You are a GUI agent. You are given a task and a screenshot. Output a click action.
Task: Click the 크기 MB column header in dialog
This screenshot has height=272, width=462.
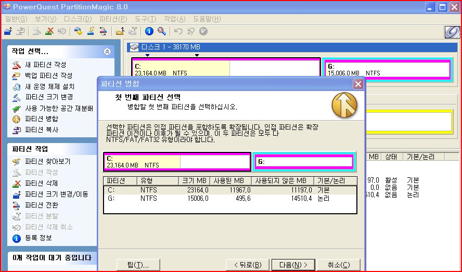(195, 180)
